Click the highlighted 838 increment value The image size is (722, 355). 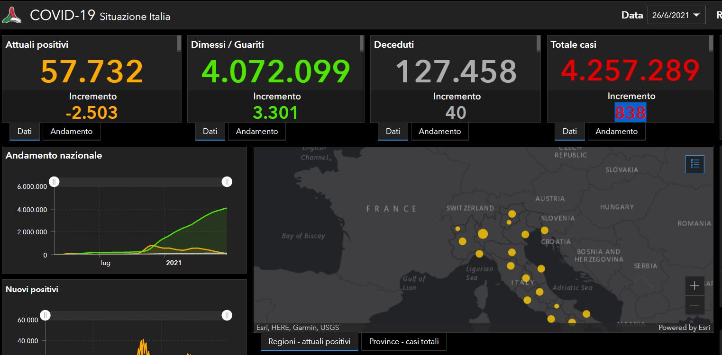(631, 113)
